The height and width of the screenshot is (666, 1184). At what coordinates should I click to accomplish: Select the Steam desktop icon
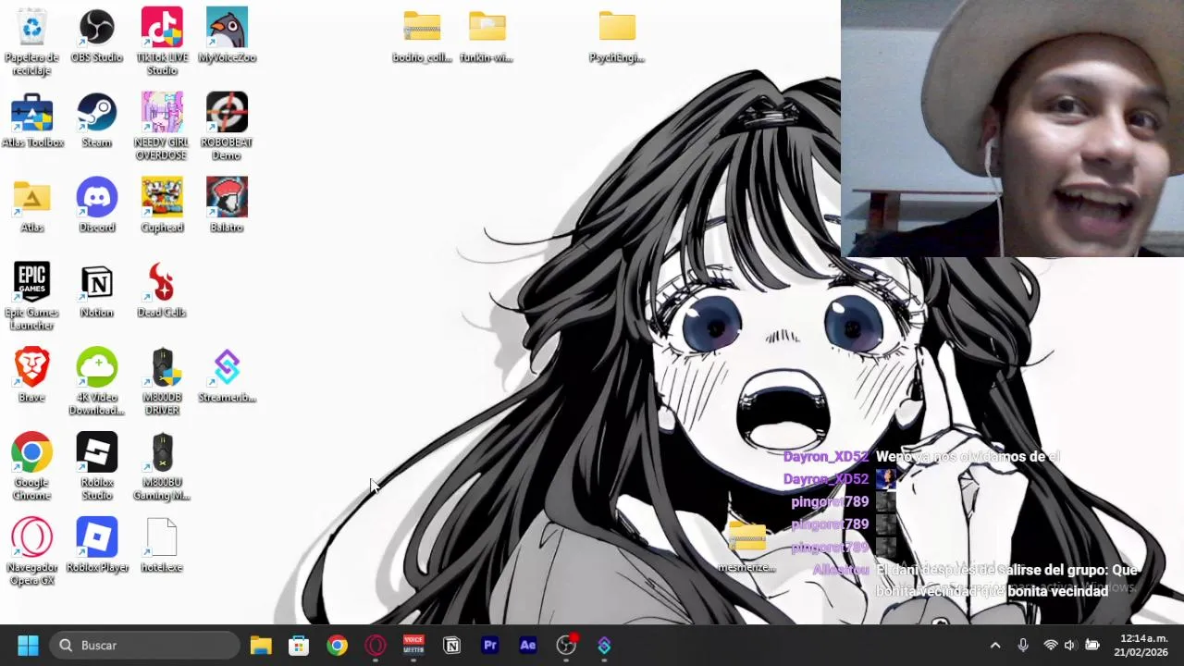[96, 120]
